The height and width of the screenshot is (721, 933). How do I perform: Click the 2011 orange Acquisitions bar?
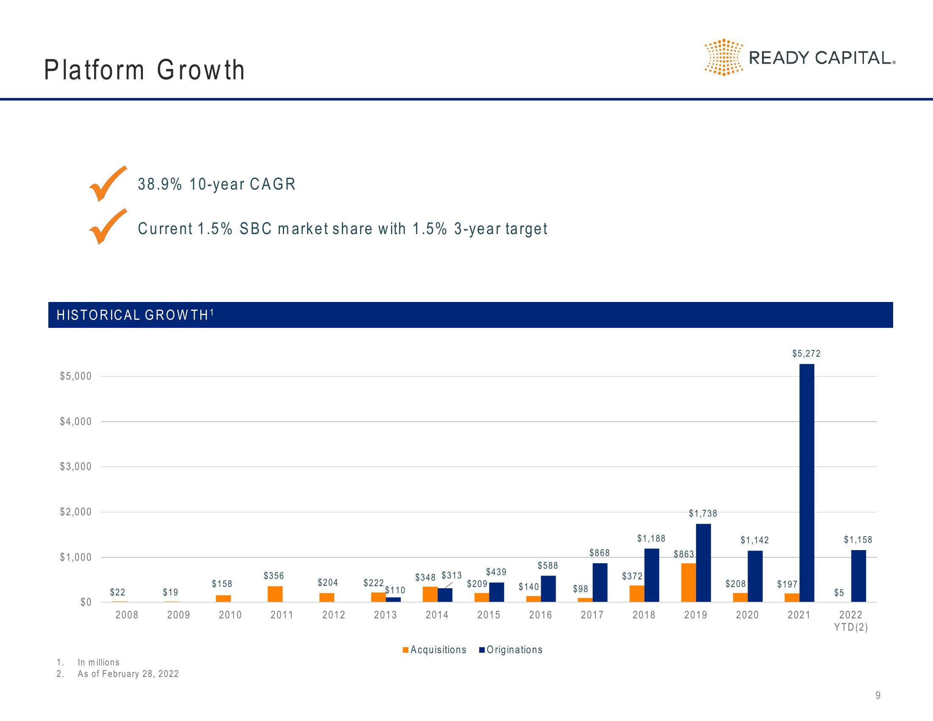point(275,594)
